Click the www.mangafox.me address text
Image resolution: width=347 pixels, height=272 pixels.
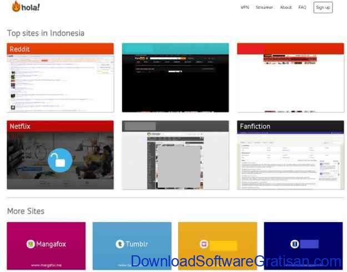tap(46, 265)
